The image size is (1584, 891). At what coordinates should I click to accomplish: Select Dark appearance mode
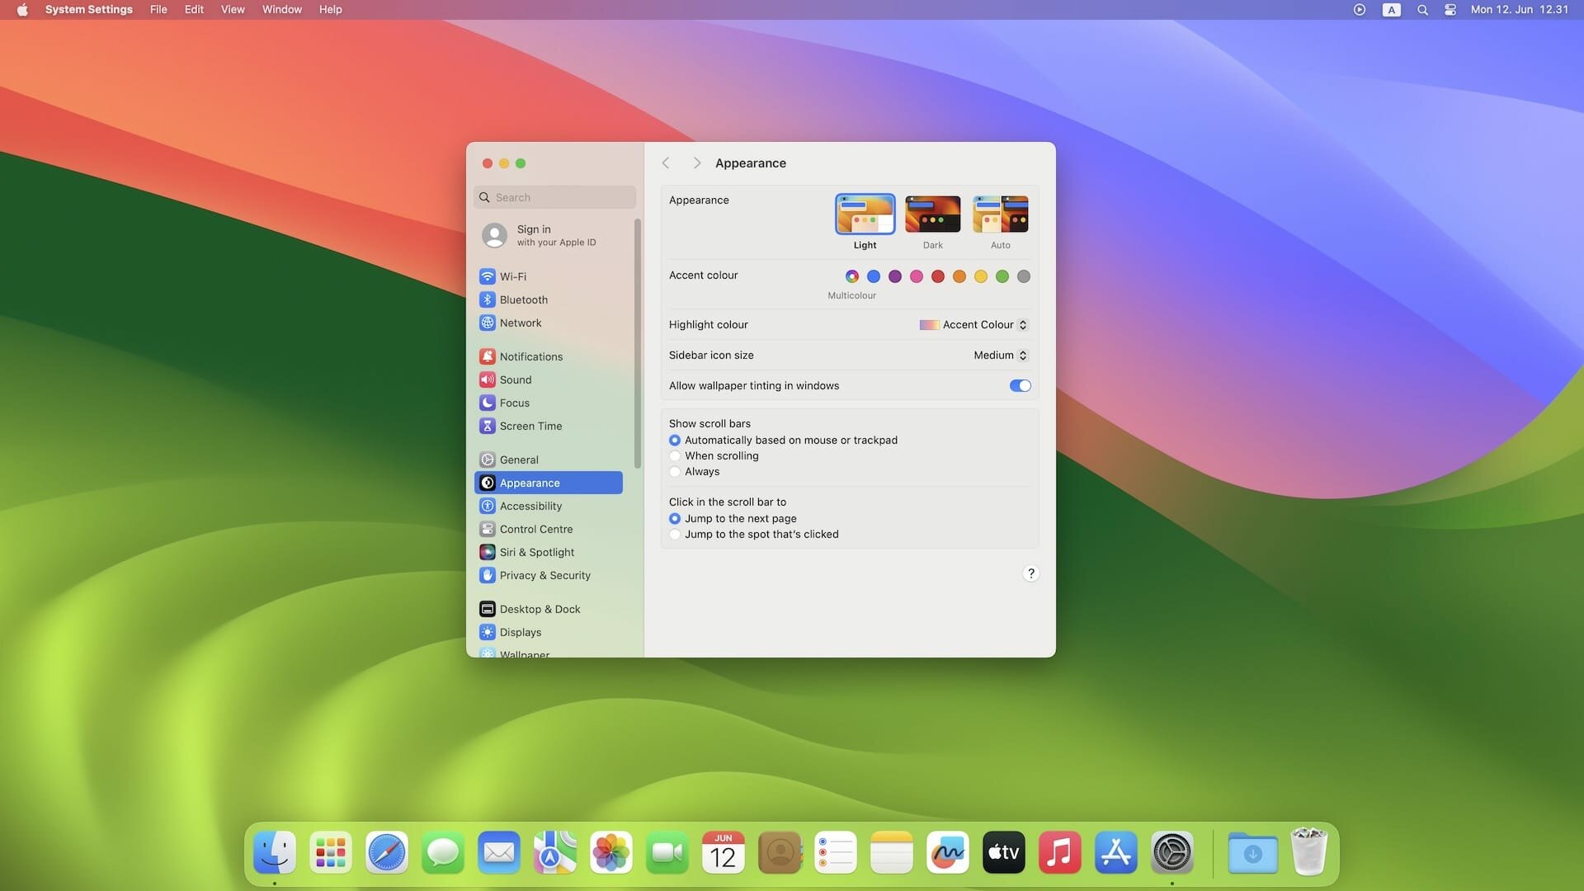(932, 213)
